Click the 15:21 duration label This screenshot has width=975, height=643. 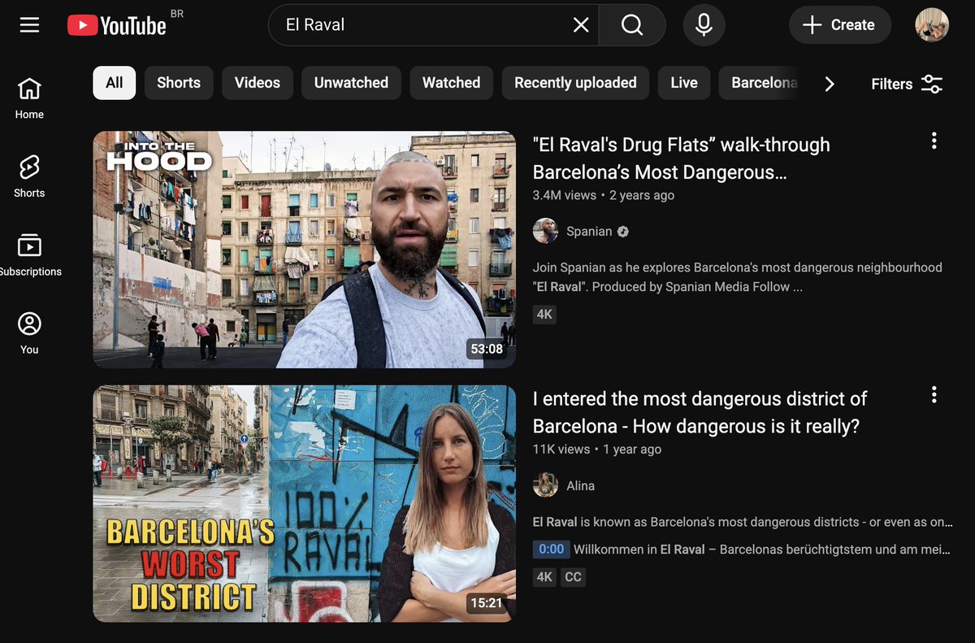pyautogui.click(x=487, y=603)
